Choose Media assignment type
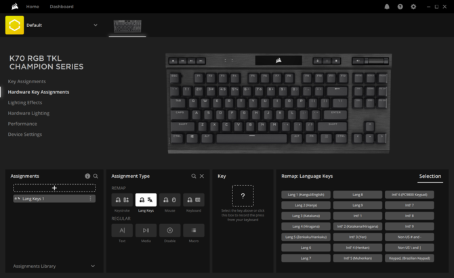The image size is (454, 278). pyautogui.click(x=146, y=231)
